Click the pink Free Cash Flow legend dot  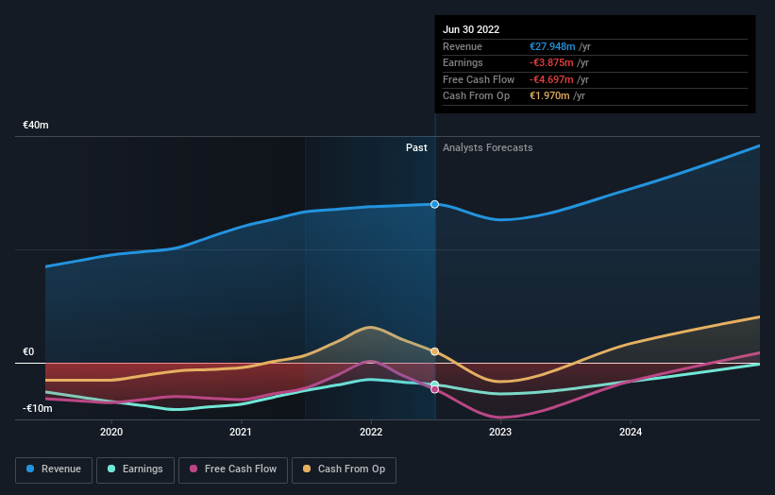(194, 469)
